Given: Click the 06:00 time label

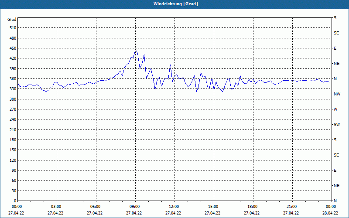Looking at the screenshot, I should pos(95,207).
